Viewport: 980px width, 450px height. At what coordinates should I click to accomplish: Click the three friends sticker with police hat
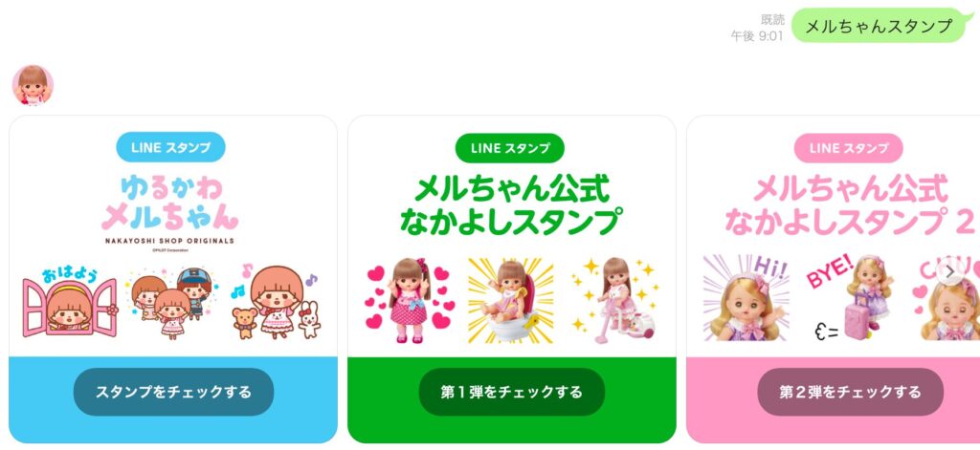tap(170, 301)
